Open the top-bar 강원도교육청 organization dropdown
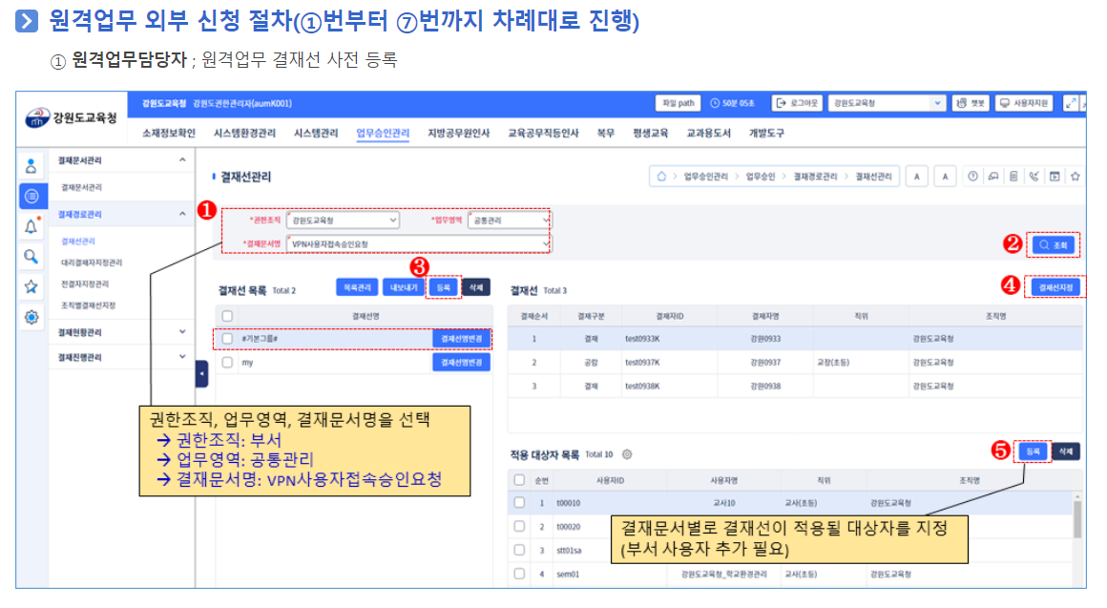The width and height of the screenshot is (1107, 608). (x=886, y=103)
